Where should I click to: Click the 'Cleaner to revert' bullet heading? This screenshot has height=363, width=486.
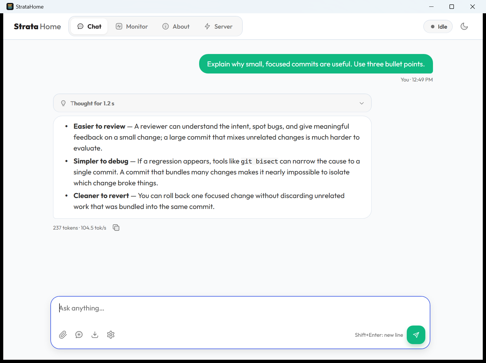pos(101,196)
